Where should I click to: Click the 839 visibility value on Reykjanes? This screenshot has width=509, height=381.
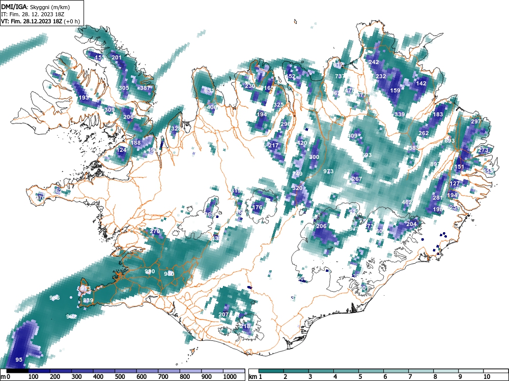click(x=88, y=300)
